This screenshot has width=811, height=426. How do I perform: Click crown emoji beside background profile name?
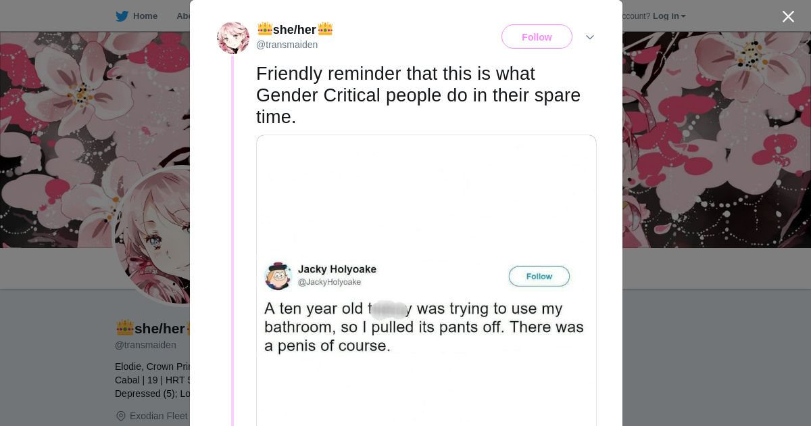tap(124, 329)
